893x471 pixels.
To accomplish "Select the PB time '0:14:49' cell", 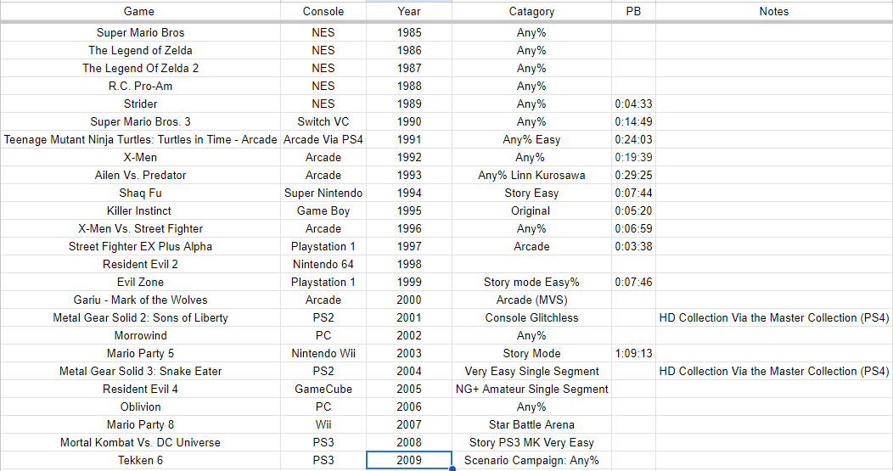I will 633,122.
